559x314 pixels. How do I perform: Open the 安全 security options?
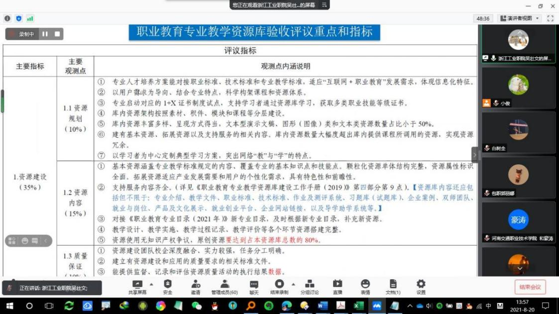(168, 287)
